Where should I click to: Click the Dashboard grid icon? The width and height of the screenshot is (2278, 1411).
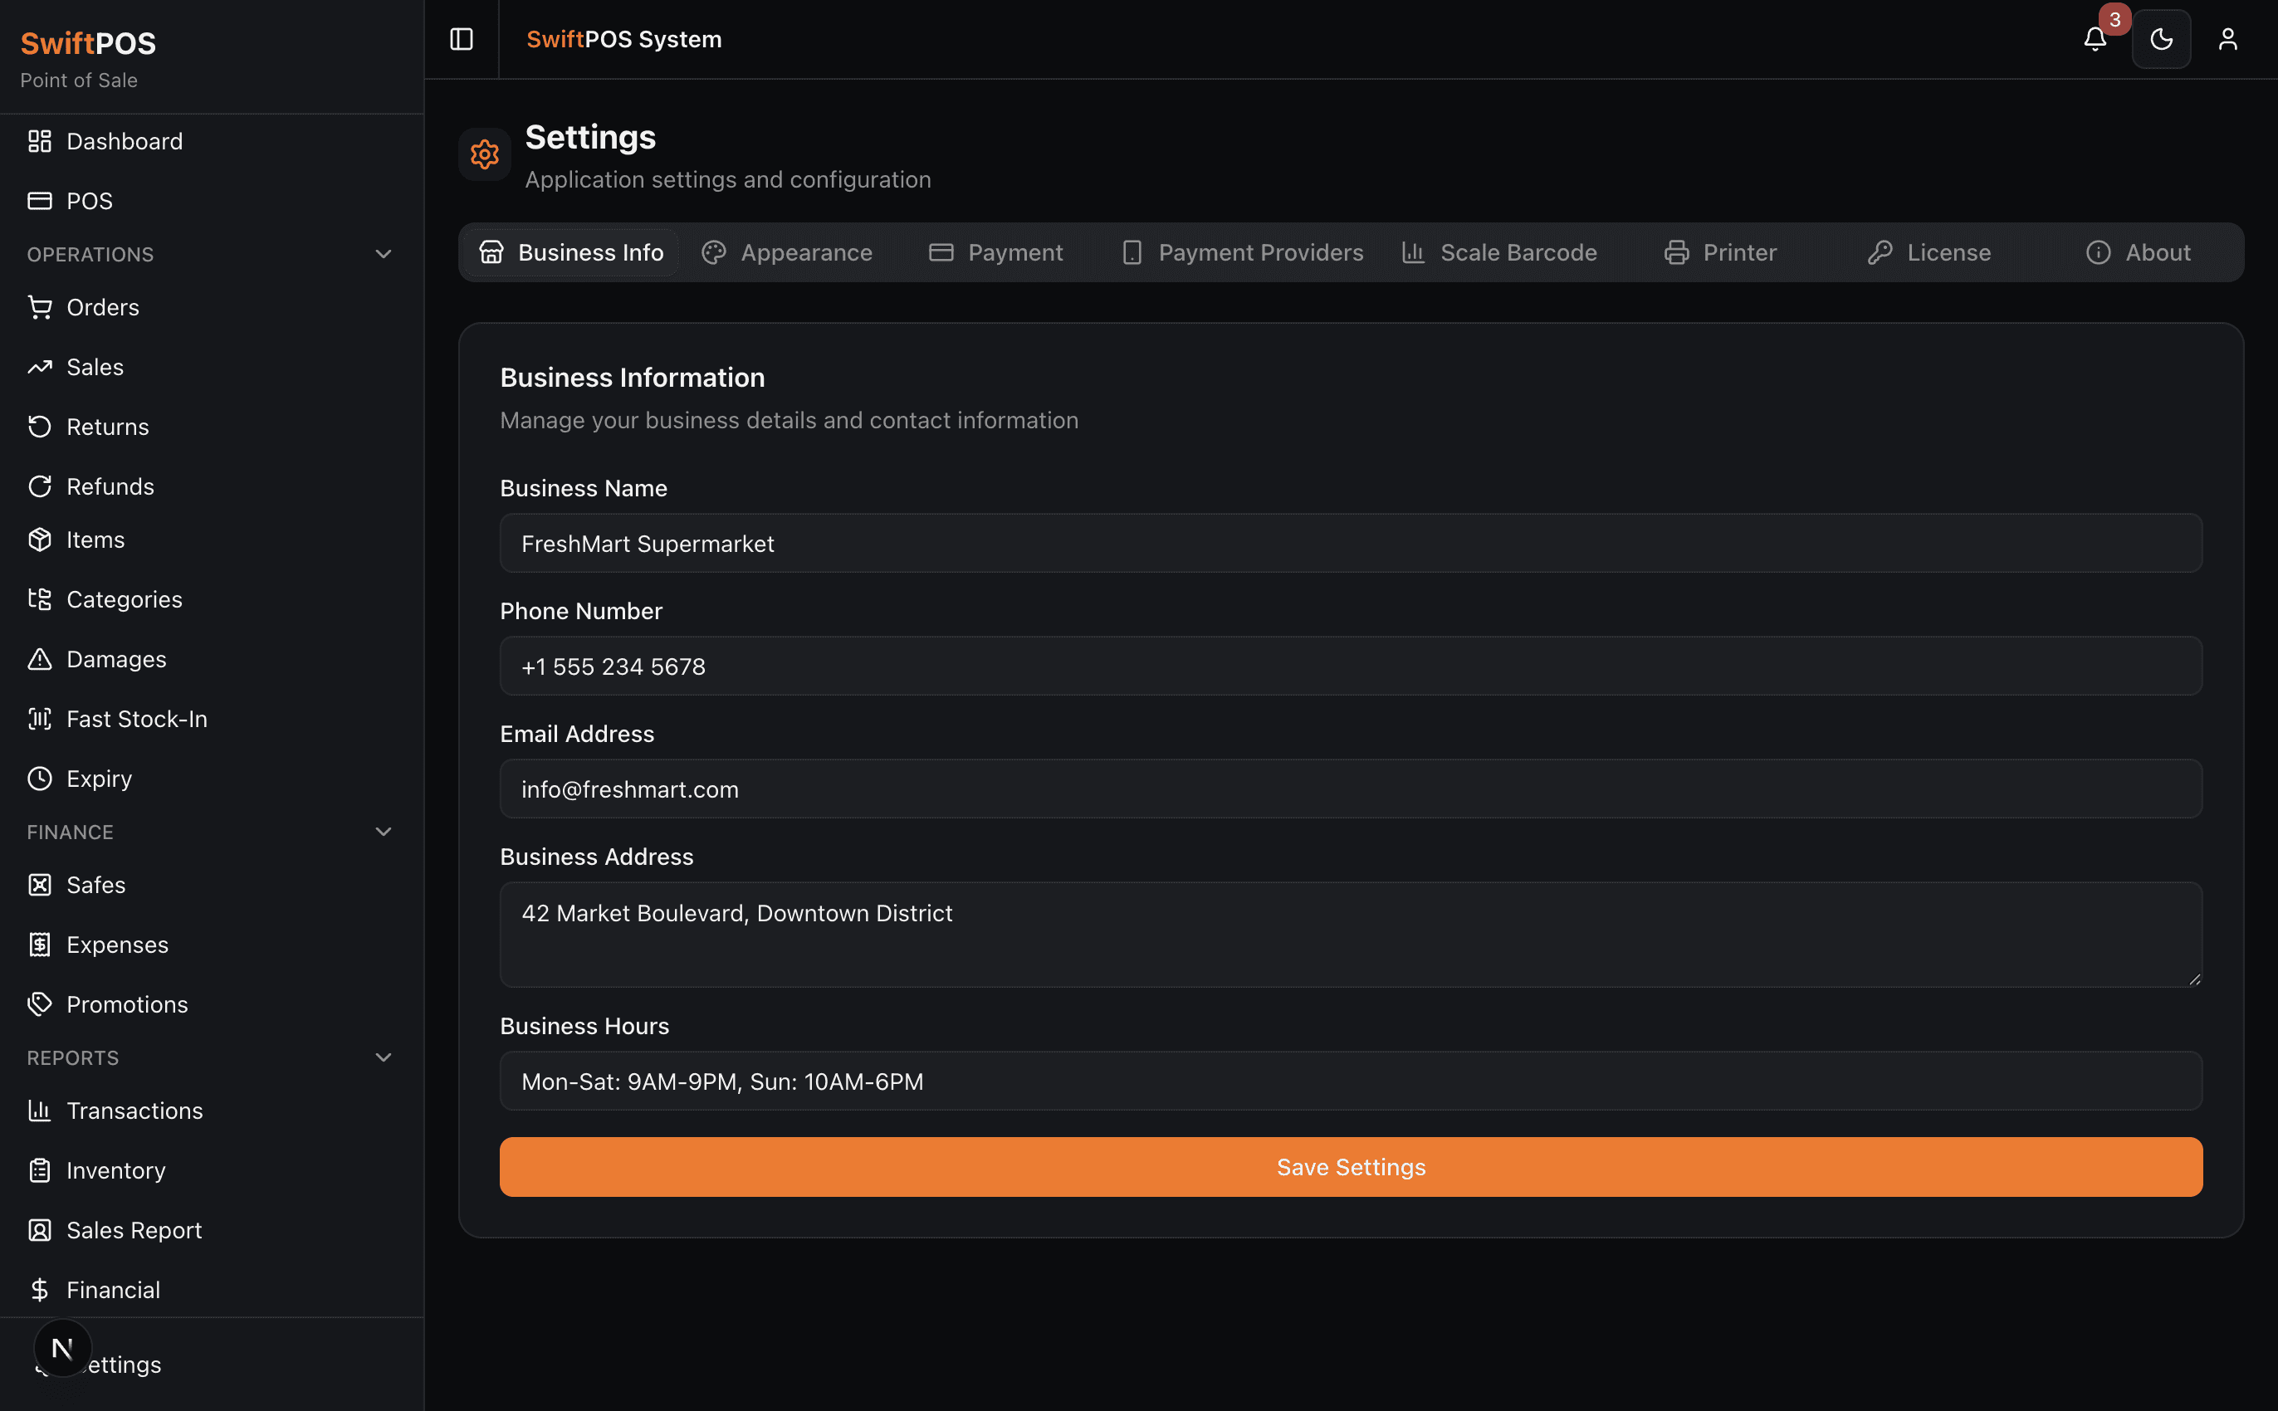(39, 141)
